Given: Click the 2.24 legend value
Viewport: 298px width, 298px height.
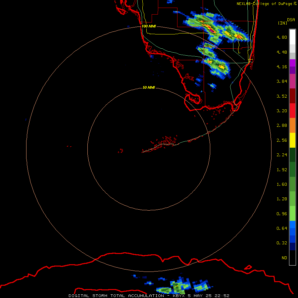Looking at the screenshot, I should (282, 155).
